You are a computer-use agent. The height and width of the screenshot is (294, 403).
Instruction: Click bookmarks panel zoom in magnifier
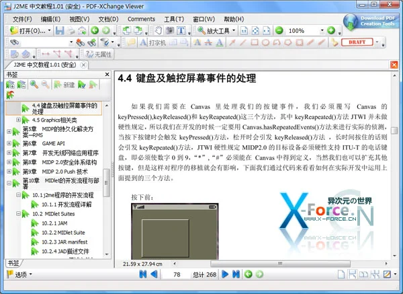click(34, 85)
